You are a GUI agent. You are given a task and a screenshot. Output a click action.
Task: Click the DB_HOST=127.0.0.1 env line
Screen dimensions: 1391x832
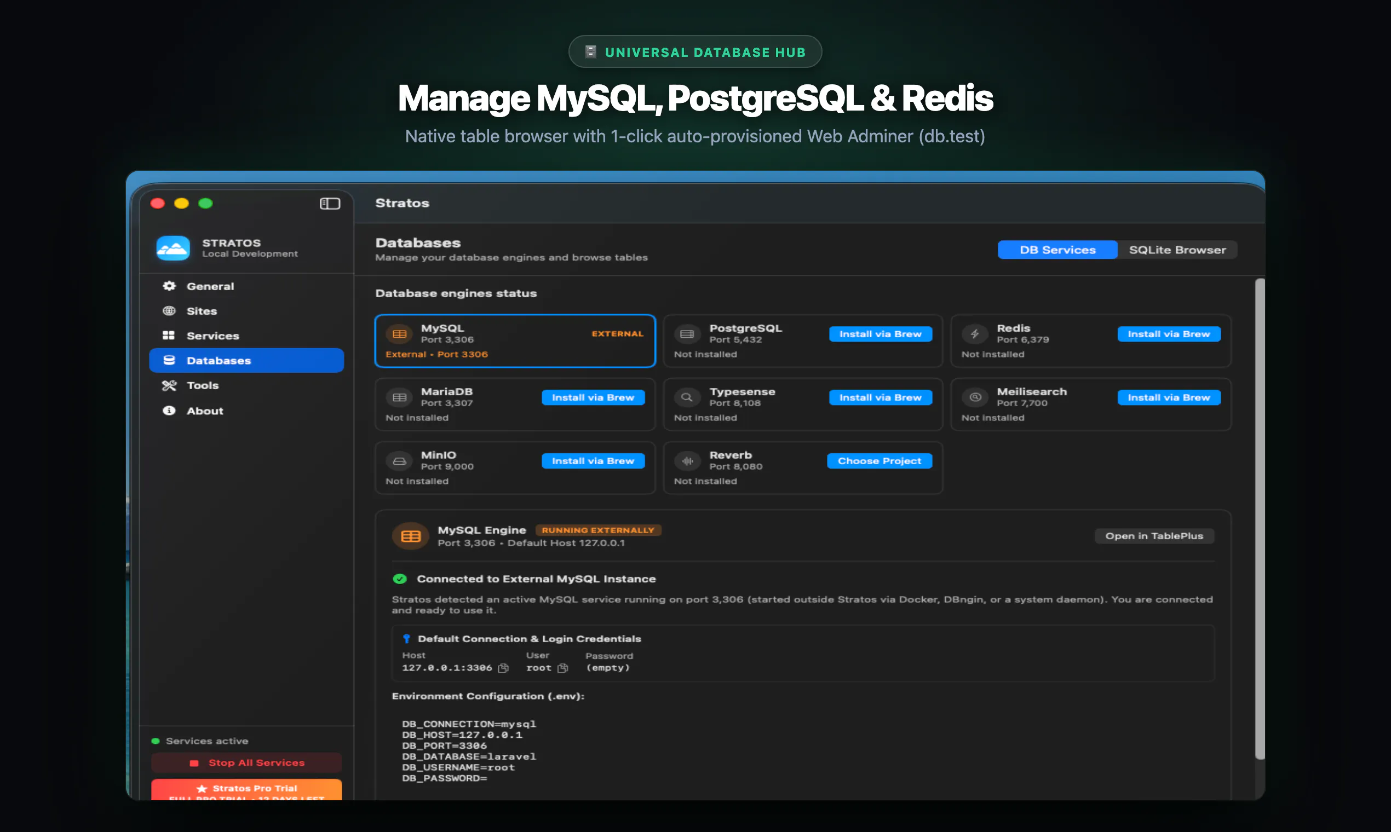point(462,735)
